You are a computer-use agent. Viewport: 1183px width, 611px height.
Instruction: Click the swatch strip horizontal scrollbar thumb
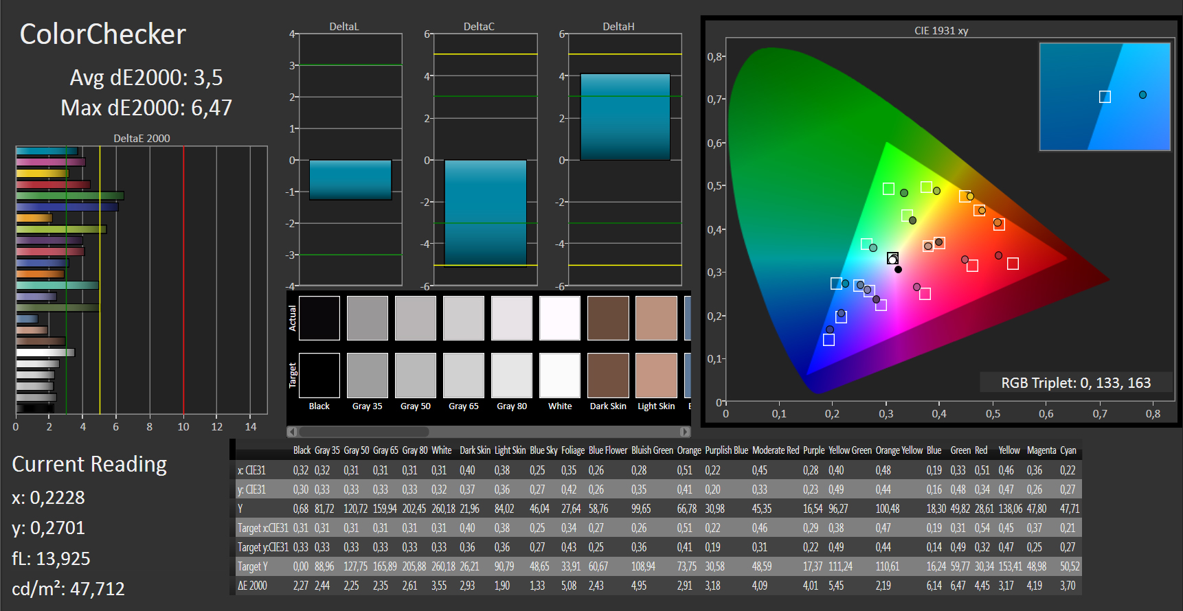tap(364, 432)
